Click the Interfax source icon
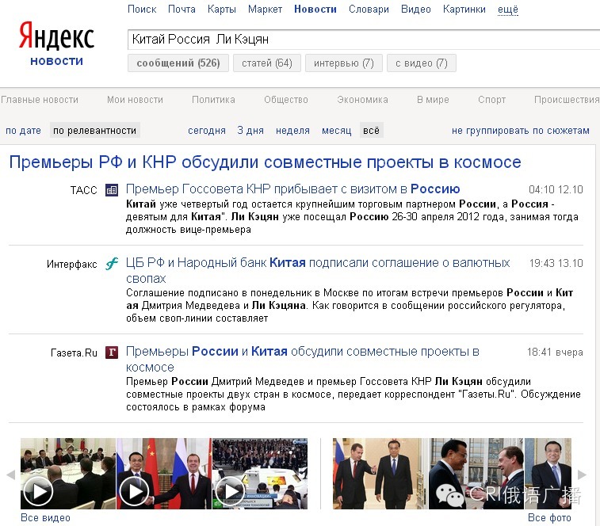Image resolution: width=600 pixels, height=526 pixels. (112, 264)
